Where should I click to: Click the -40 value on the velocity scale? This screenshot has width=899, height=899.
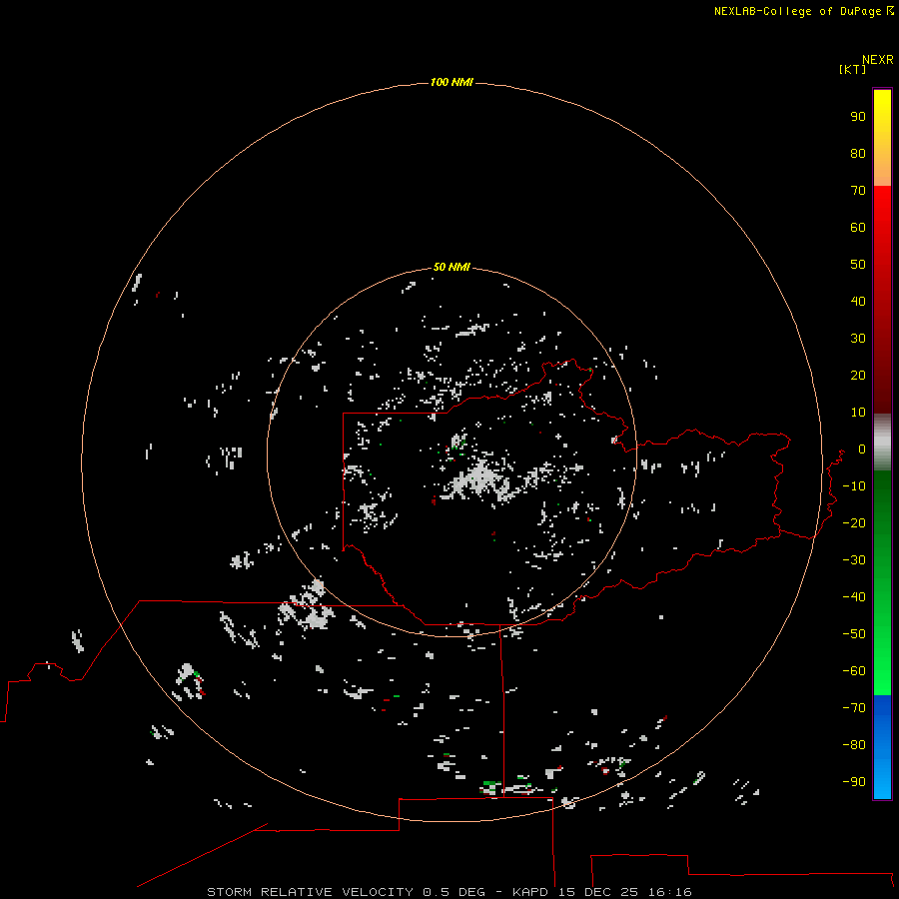pos(854,597)
